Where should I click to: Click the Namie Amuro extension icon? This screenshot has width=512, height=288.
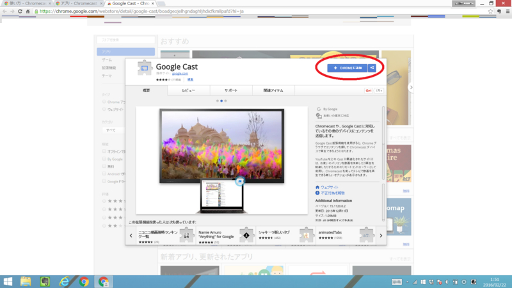tap(246, 235)
